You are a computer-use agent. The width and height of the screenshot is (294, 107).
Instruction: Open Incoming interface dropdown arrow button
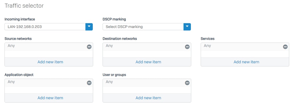click(89, 27)
